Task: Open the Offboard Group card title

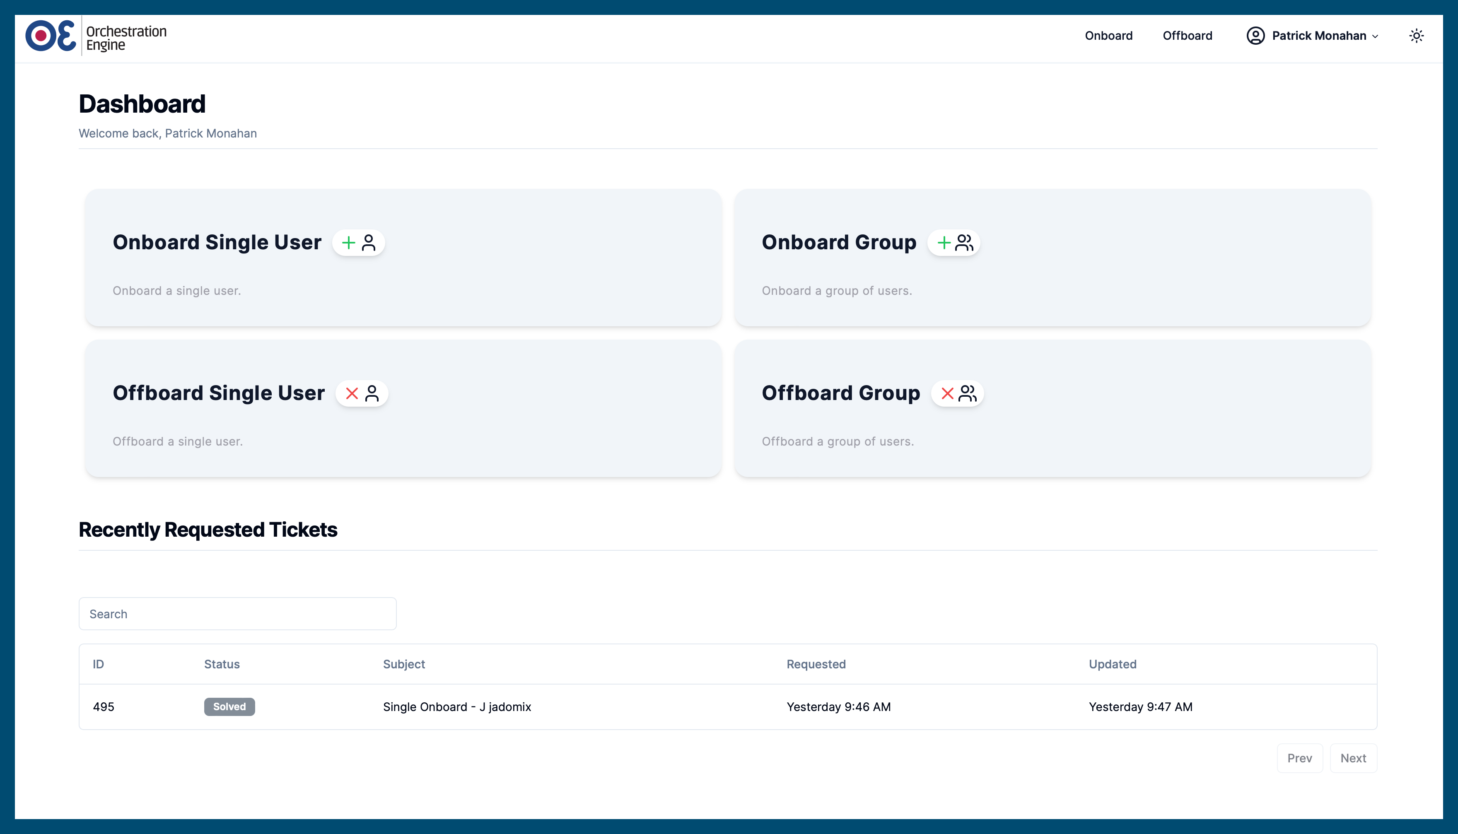Action: tap(841, 393)
